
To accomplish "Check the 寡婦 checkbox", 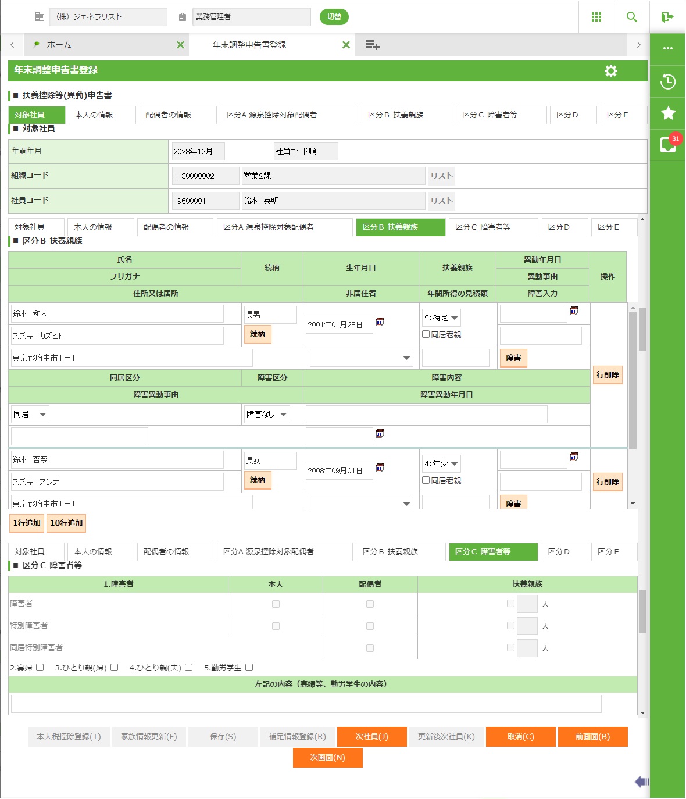I will tap(40, 668).
